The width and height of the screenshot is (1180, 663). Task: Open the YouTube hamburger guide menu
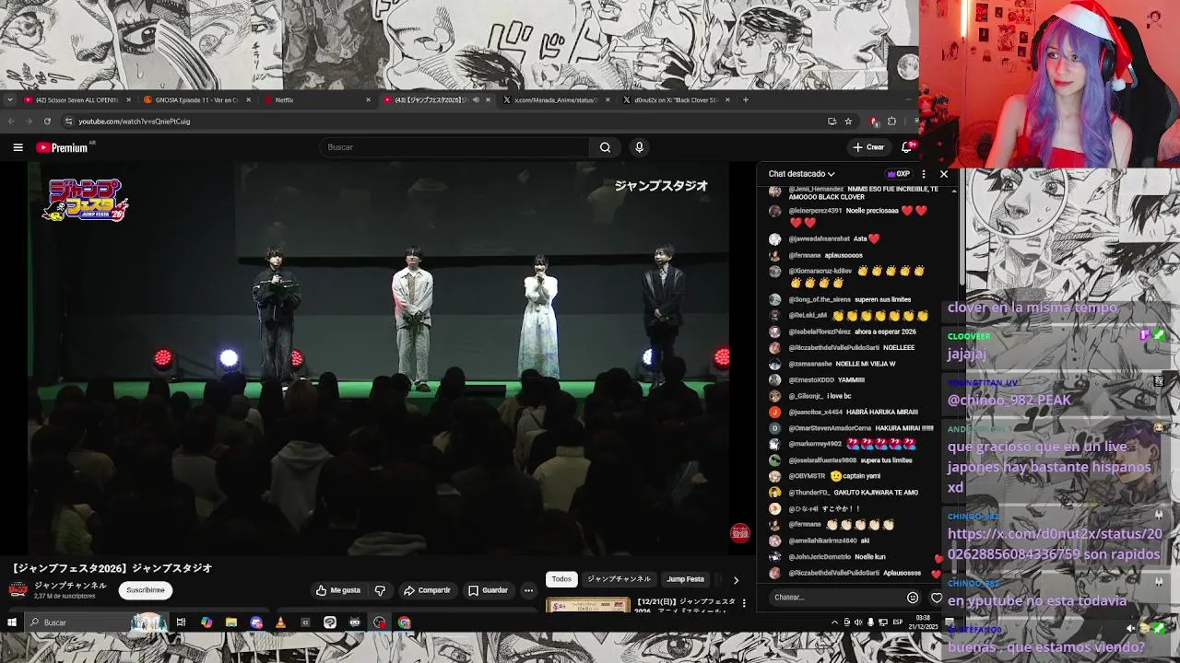coord(18,147)
